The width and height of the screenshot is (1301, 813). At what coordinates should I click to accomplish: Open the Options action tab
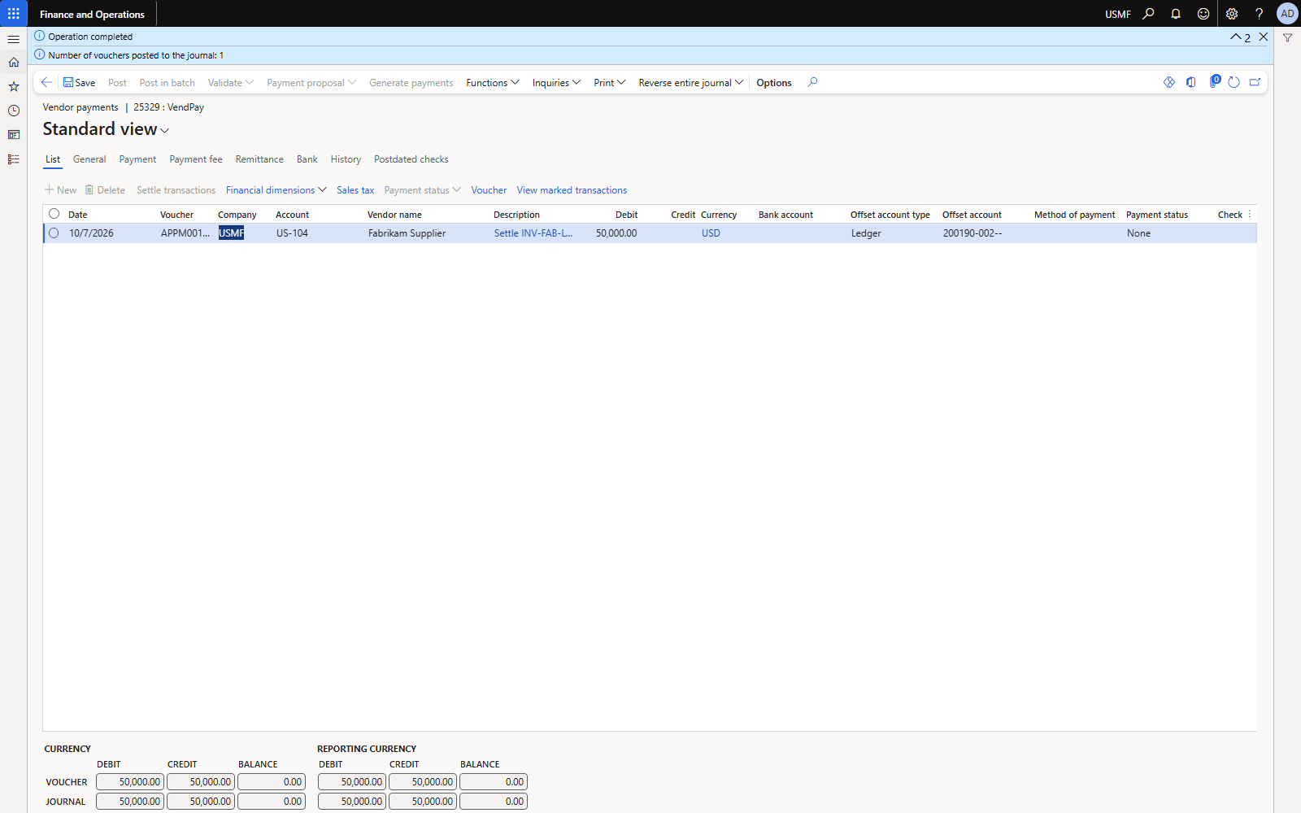click(774, 83)
